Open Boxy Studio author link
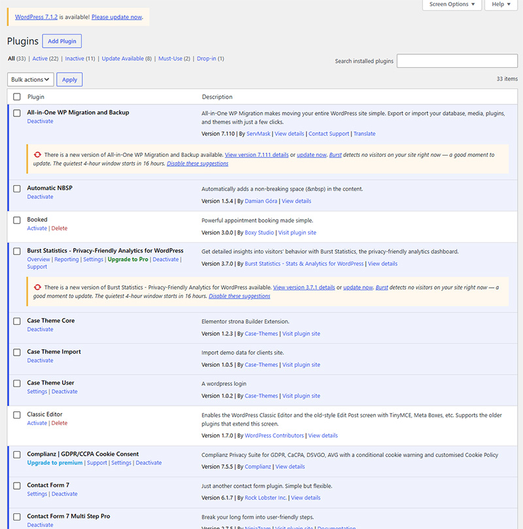The image size is (523, 529). pos(260,232)
